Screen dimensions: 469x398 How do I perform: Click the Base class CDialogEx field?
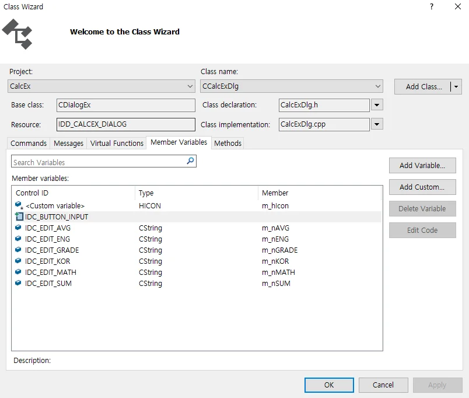[x=125, y=105]
